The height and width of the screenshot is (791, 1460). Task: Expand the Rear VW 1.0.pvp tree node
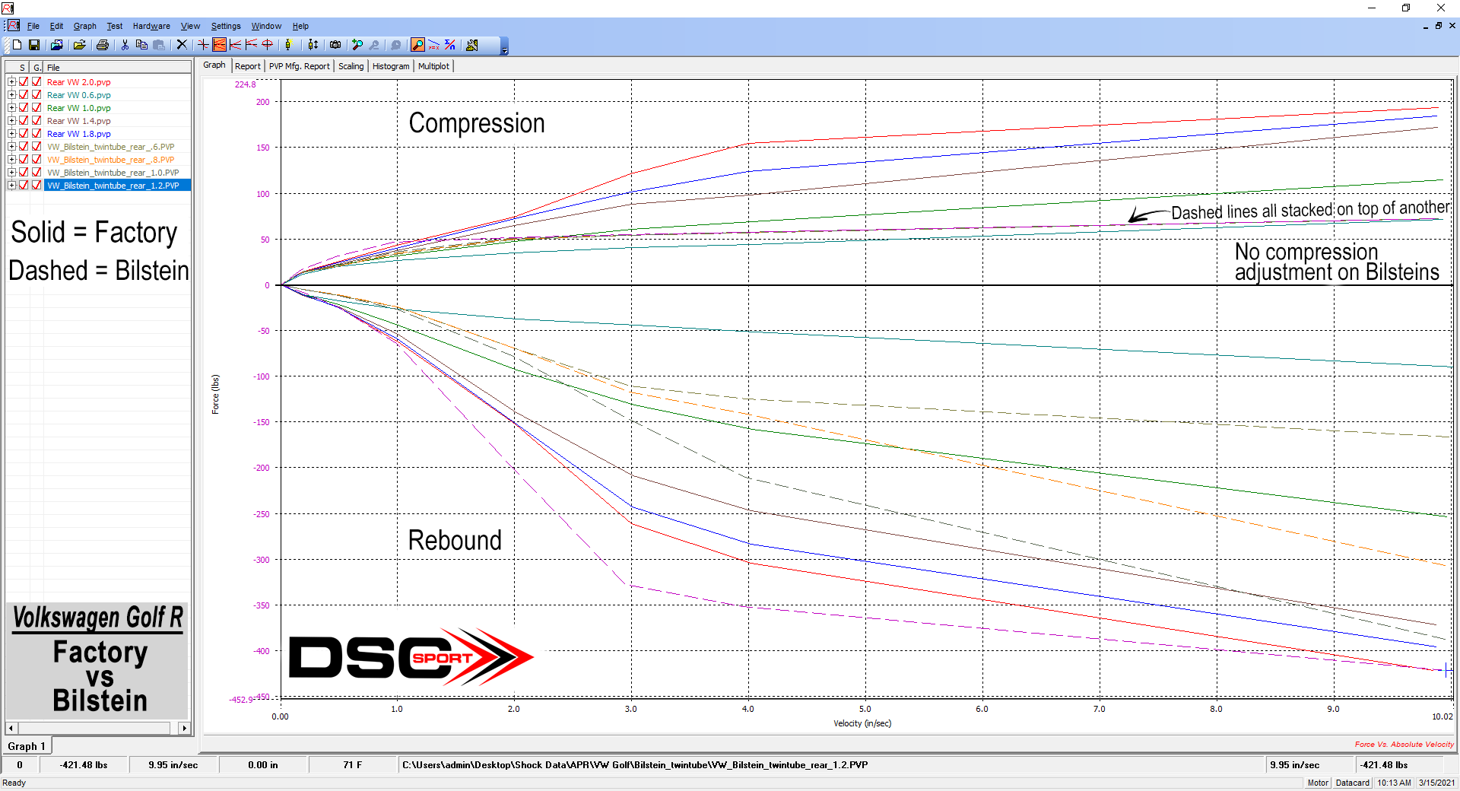(x=11, y=108)
